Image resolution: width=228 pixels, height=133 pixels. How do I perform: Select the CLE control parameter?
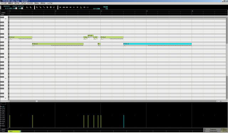[3, 115]
